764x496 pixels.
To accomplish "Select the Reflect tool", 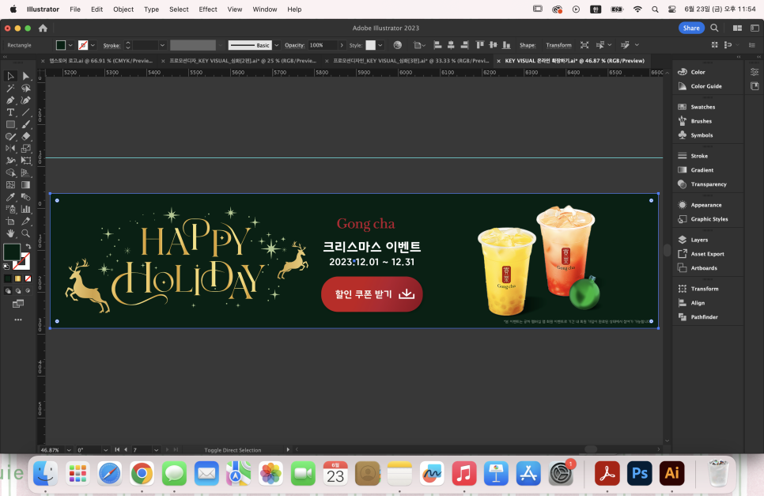I will [x=10, y=149].
